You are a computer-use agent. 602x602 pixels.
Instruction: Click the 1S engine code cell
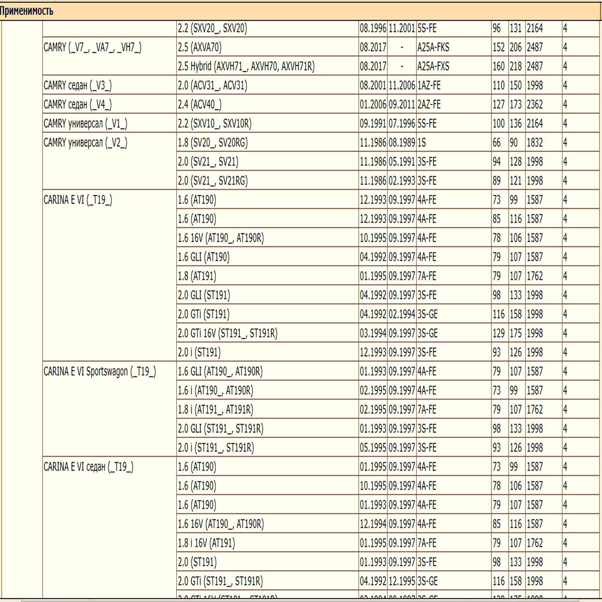point(422,143)
